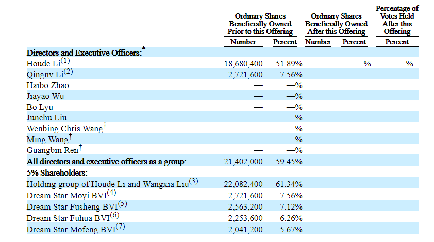Open footnote (6) for Dream Star Fuhua BVI
This screenshot has width=434, height=242.
pos(115,215)
